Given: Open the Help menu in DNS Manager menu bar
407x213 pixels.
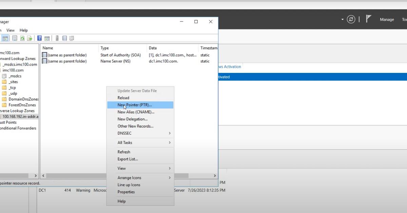Looking at the screenshot, I should (23, 30).
